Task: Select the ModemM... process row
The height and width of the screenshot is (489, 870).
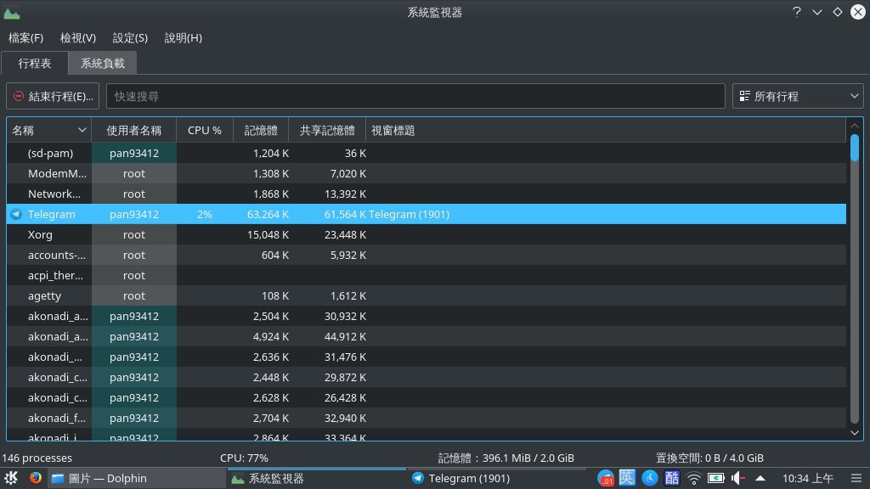Action: (x=427, y=173)
